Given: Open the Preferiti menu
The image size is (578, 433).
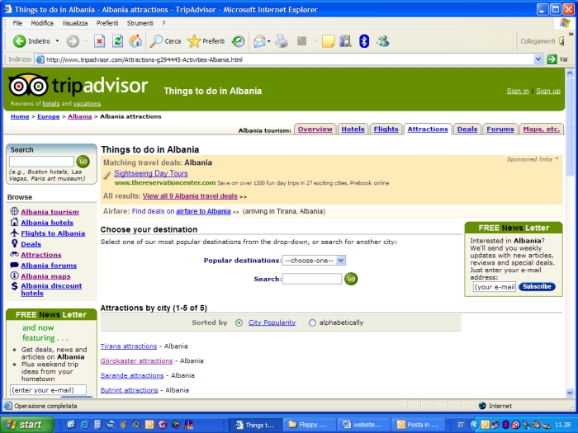Looking at the screenshot, I should 107,23.
